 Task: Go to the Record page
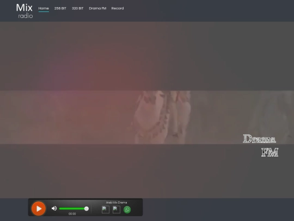pyautogui.click(x=118, y=8)
